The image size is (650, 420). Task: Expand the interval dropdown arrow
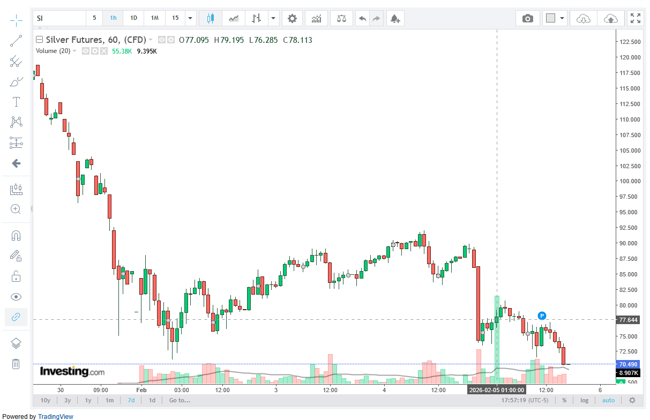click(191, 18)
